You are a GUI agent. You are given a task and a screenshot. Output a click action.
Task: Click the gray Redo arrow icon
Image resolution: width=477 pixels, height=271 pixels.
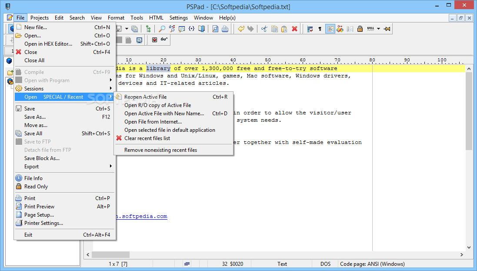(250, 29)
